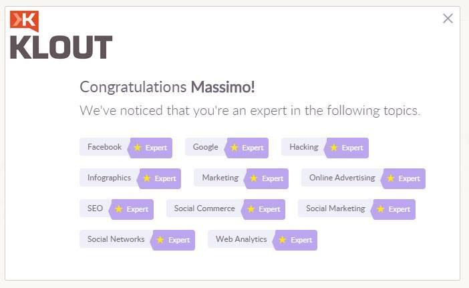Screen dimensions: 469x288
Task: Select the Social Marketing topic
Action: coord(335,208)
